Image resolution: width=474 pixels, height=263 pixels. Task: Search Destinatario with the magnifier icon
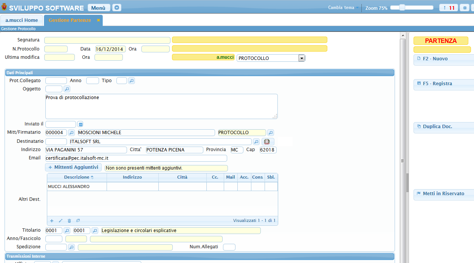point(256,142)
